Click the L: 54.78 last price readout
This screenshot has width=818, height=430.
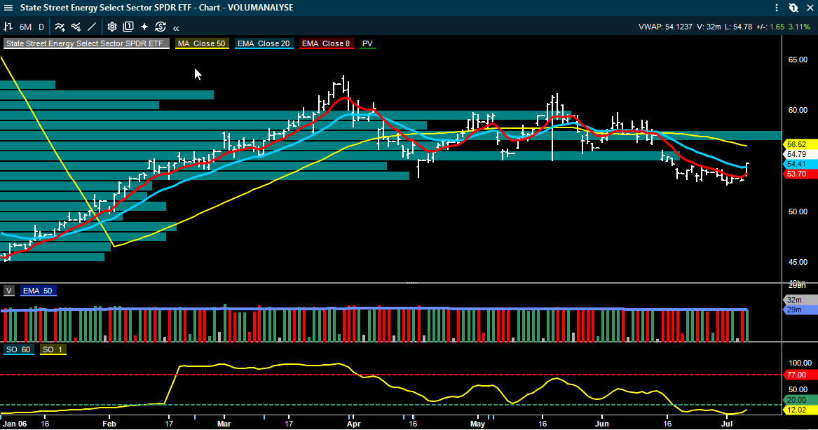[739, 27]
